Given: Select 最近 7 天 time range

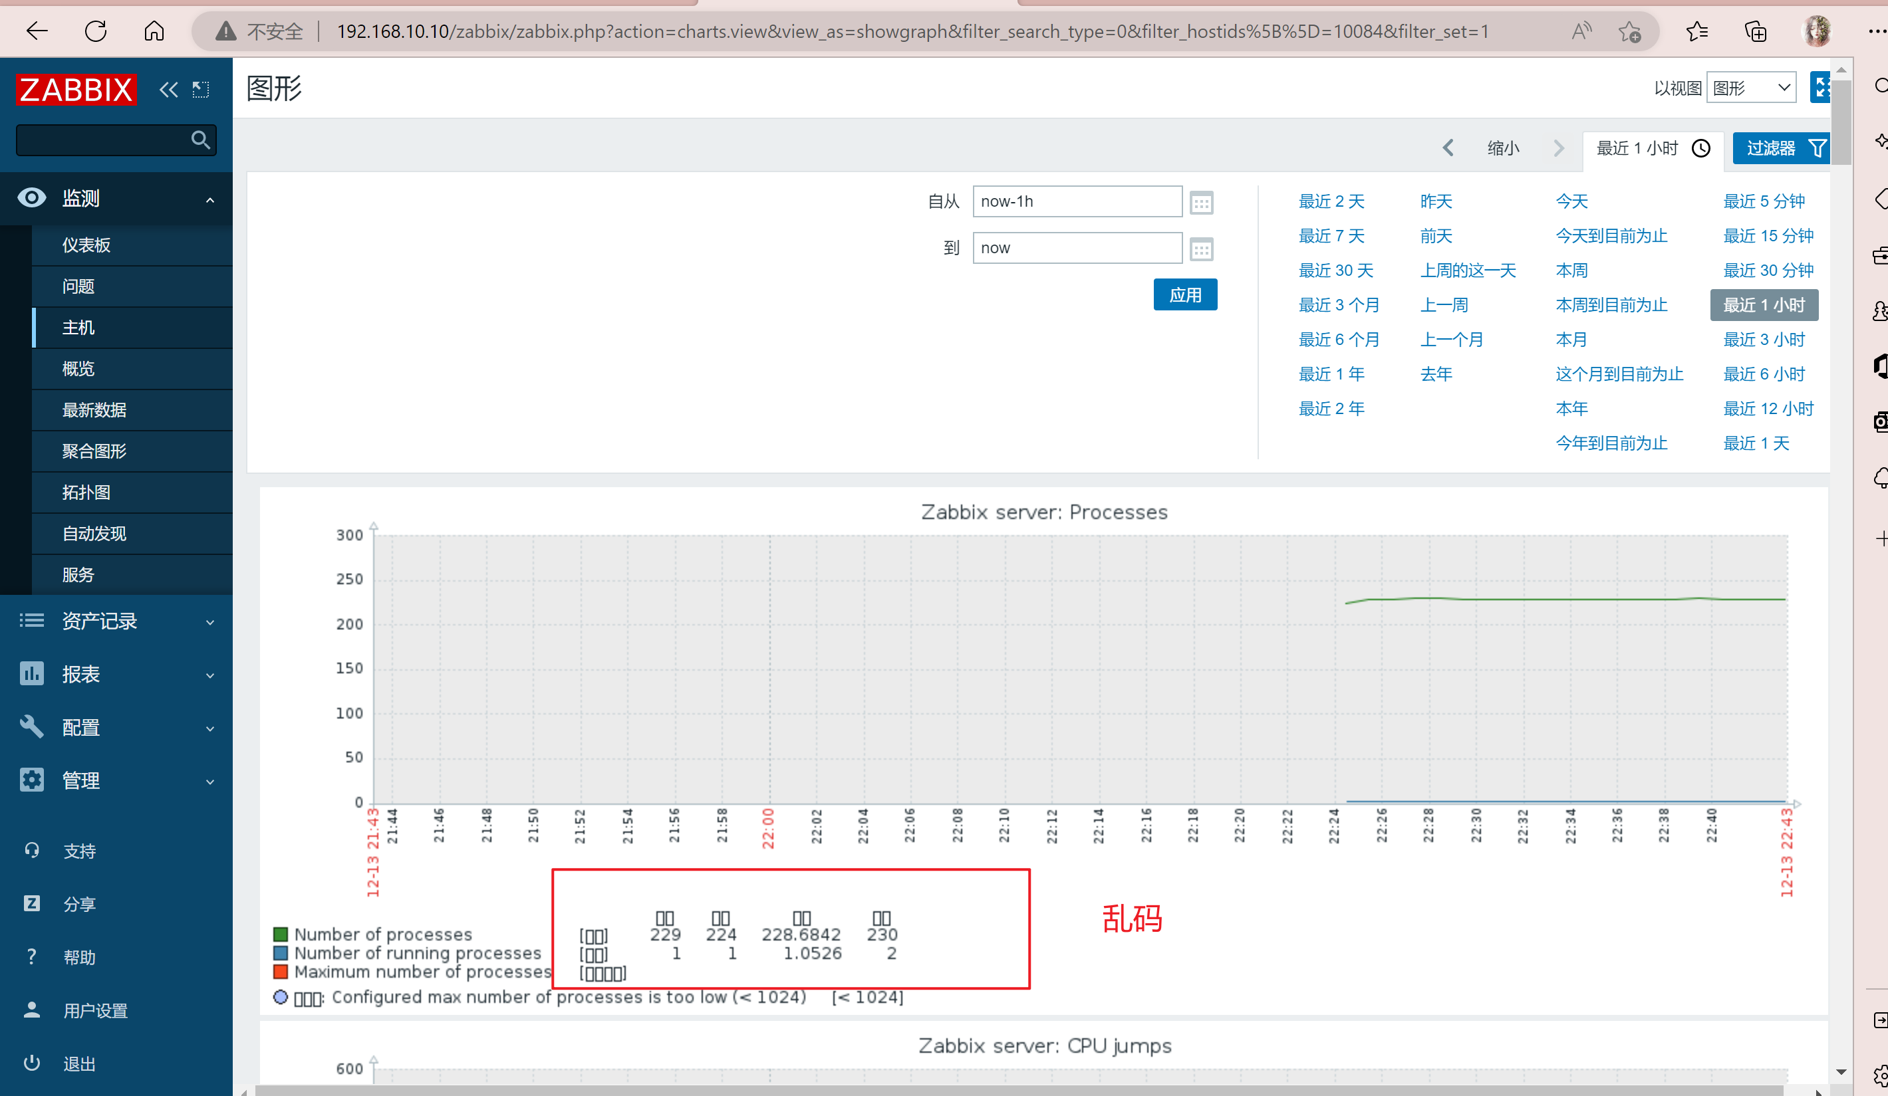Looking at the screenshot, I should click(1331, 236).
